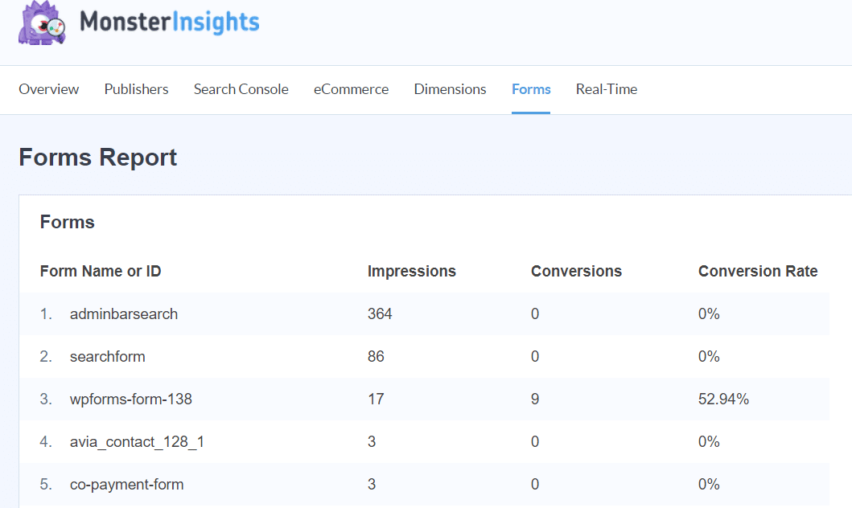
Task: Click the Conversion Rate column header
Action: pyautogui.click(x=757, y=272)
